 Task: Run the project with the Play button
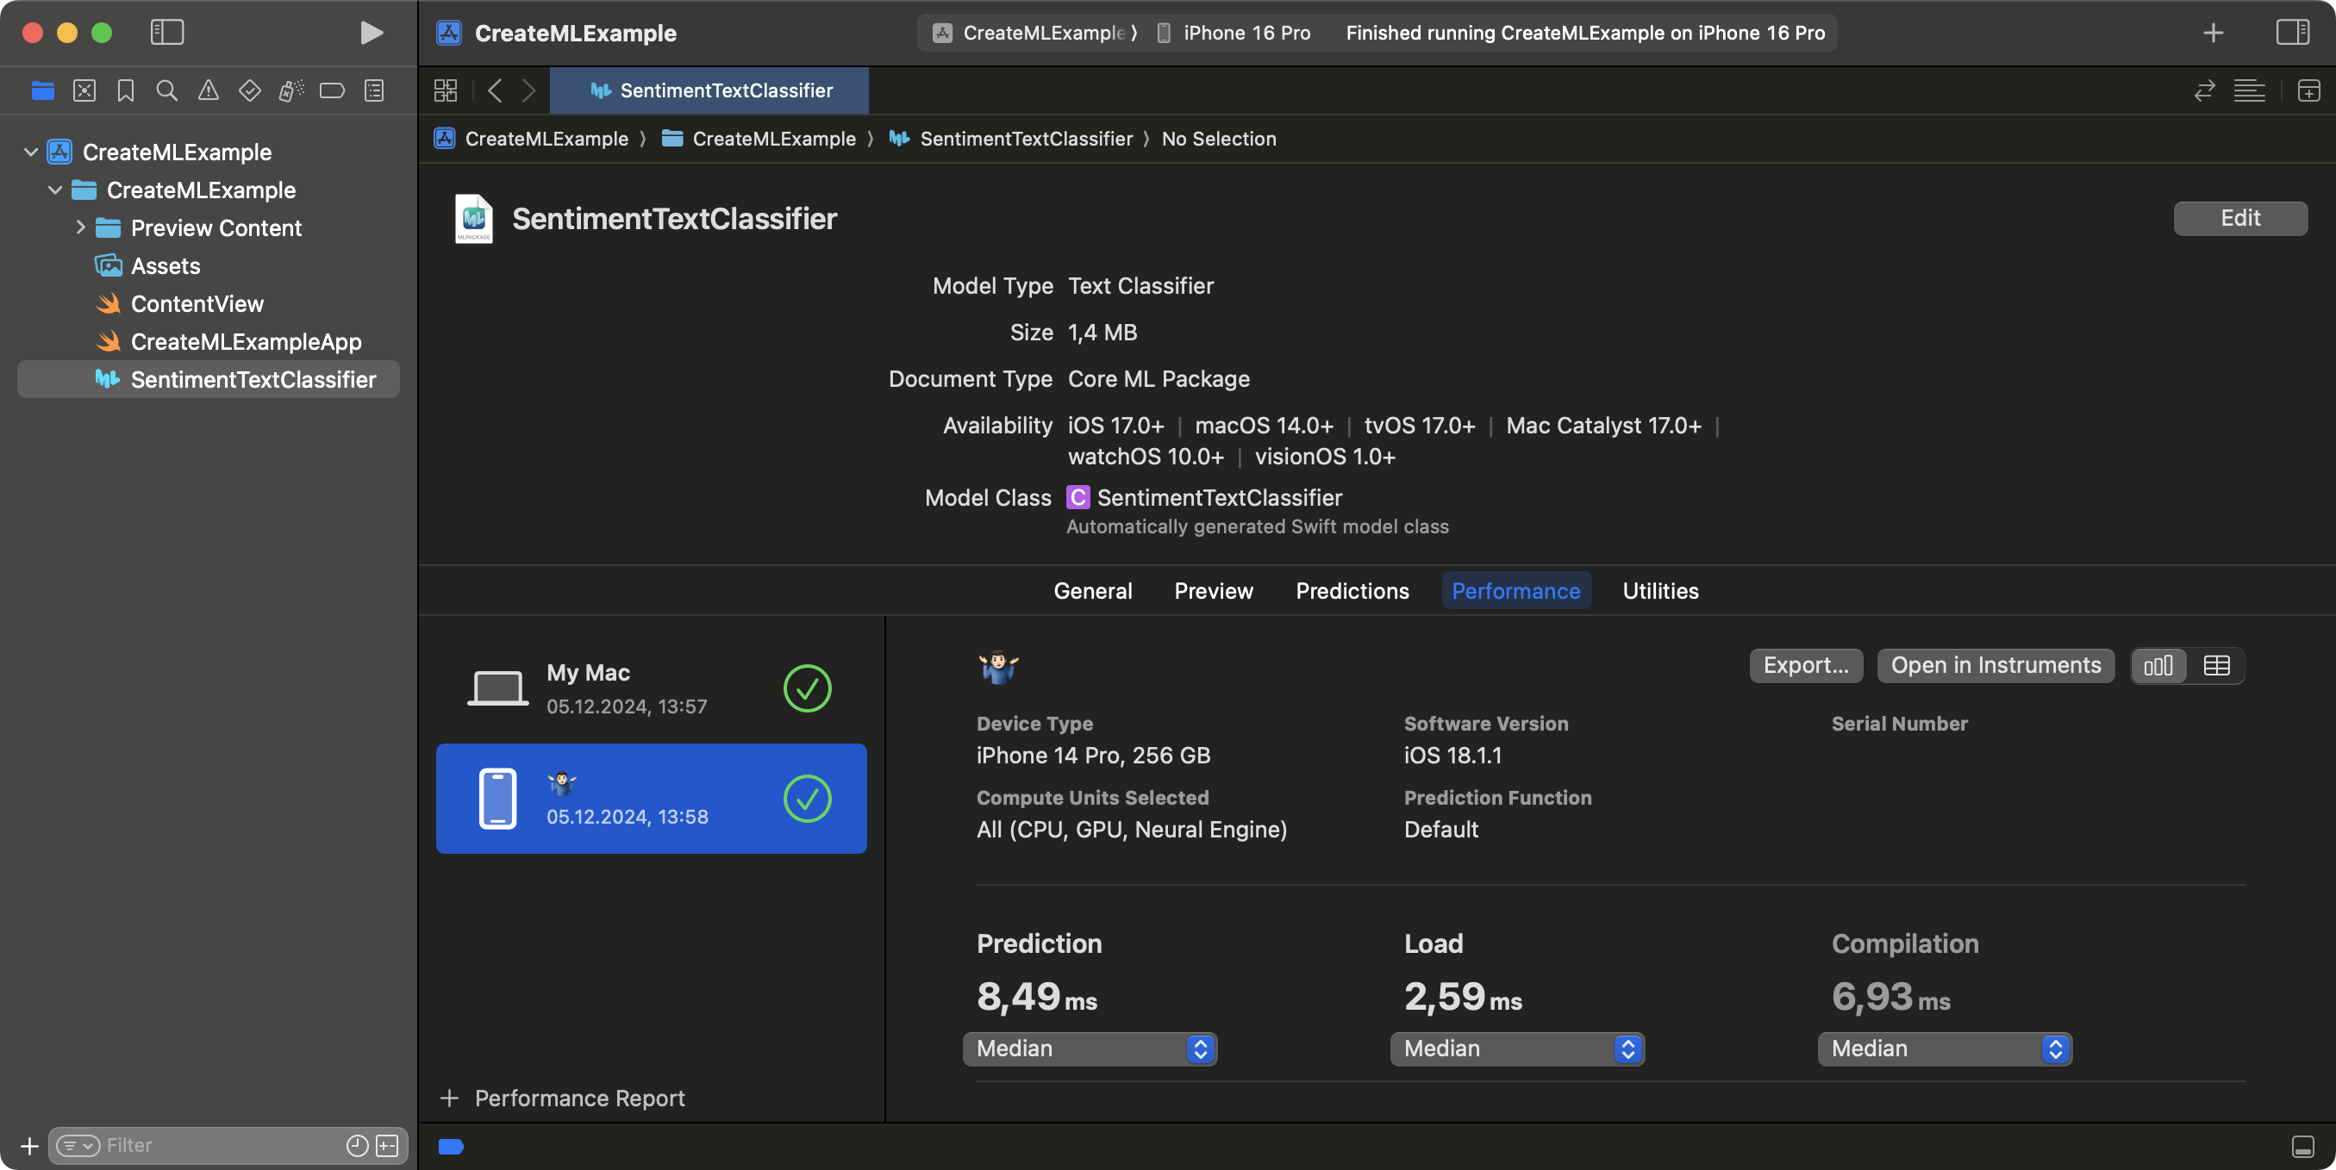pos(371,33)
